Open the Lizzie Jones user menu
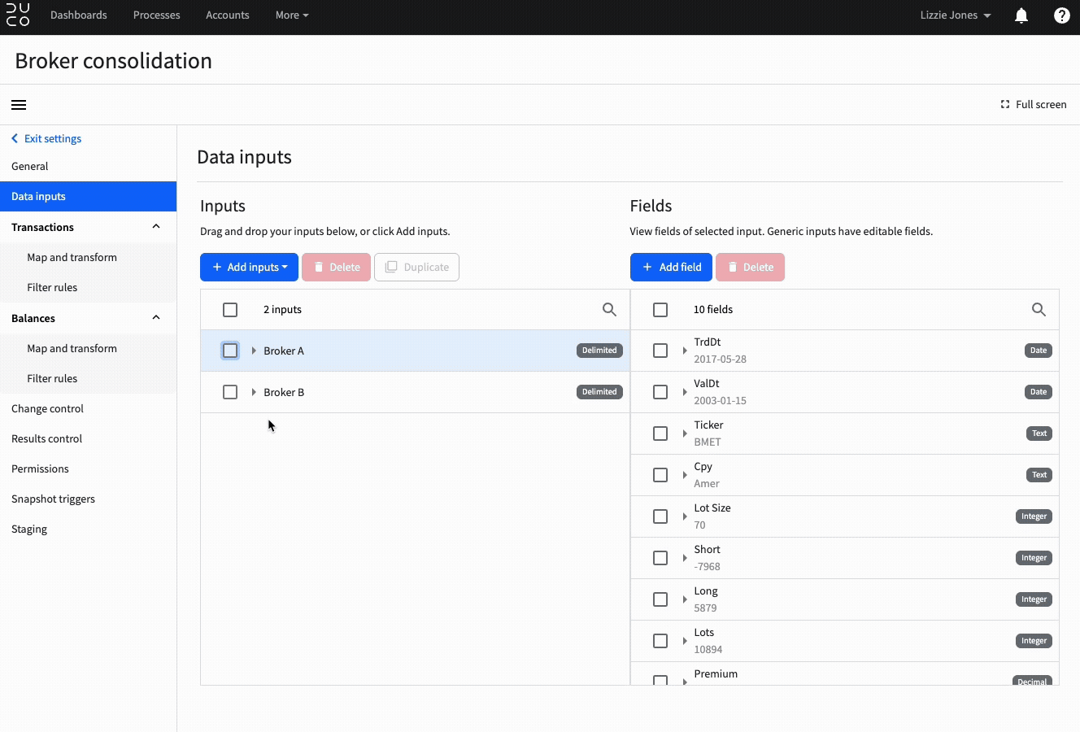 pyautogui.click(x=956, y=15)
